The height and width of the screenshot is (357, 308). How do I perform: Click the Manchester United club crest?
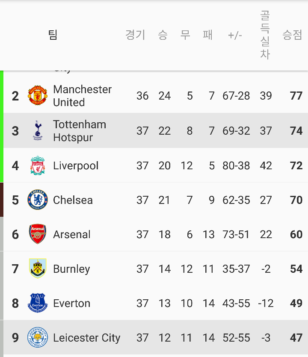pyautogui.click(x=38, y=95)
